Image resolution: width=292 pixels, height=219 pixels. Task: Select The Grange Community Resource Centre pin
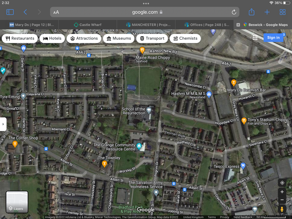[x=139, y=146]
